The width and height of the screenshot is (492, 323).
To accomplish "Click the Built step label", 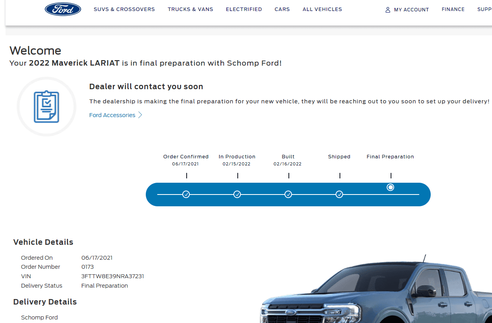I will pyautogui.click(x=288, y=156).
